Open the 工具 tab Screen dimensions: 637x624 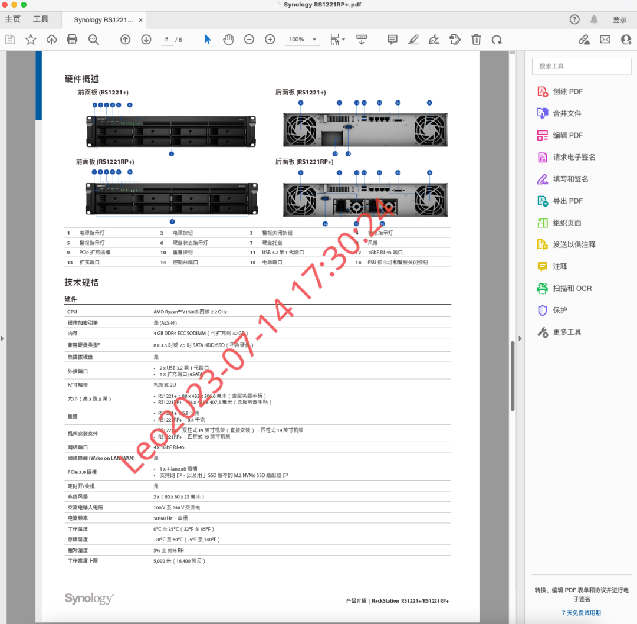click(x=41, y=19)
